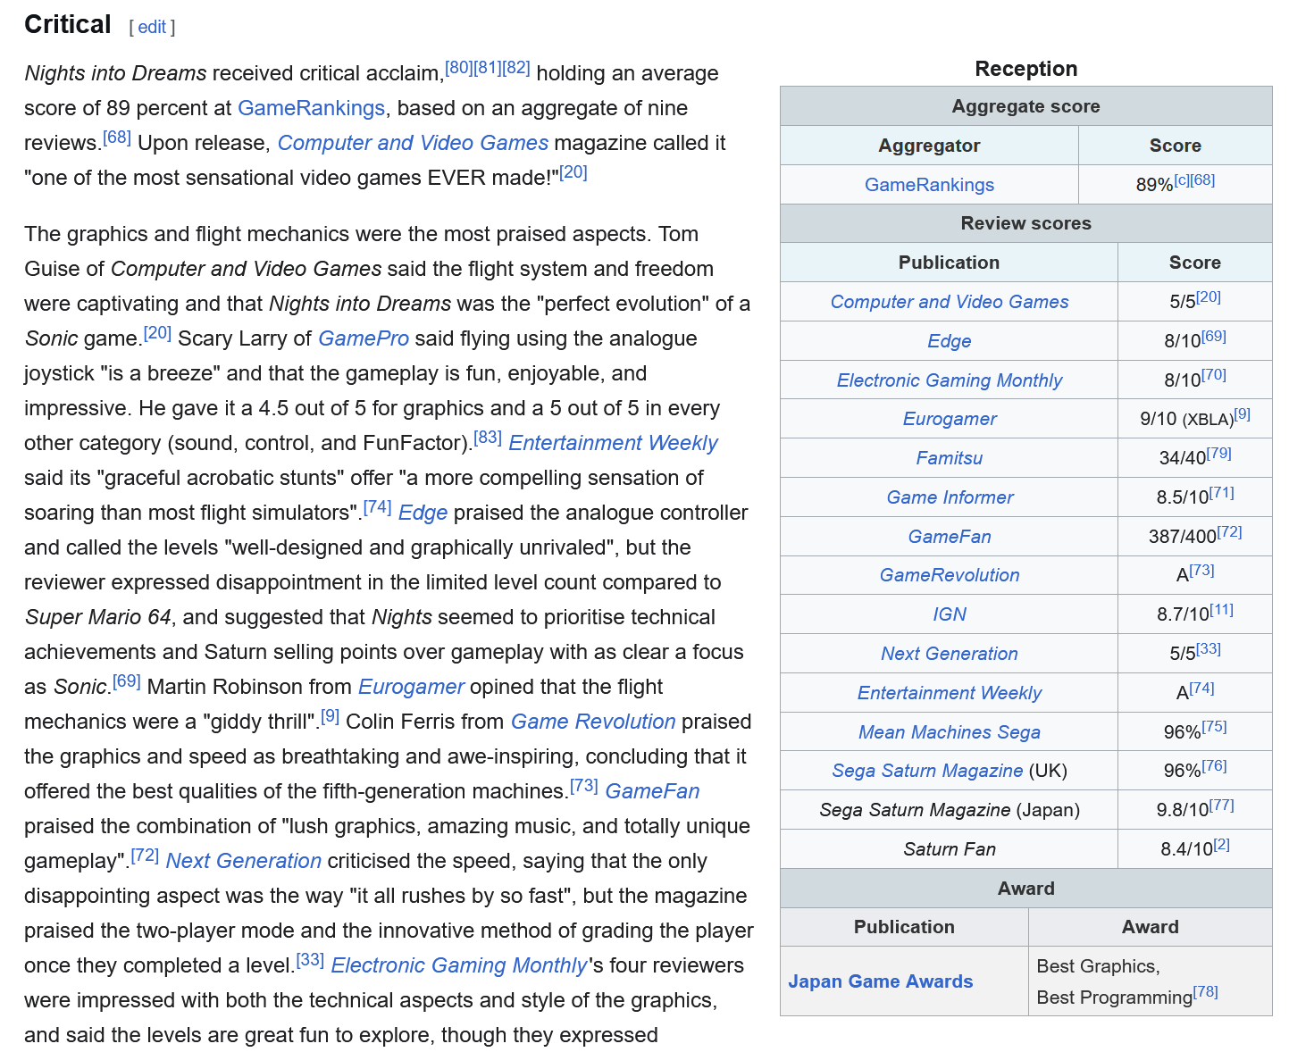Open the Eurogamer link in the paragraph
Screen dimensions: 1289x1052
coord(411,687)
